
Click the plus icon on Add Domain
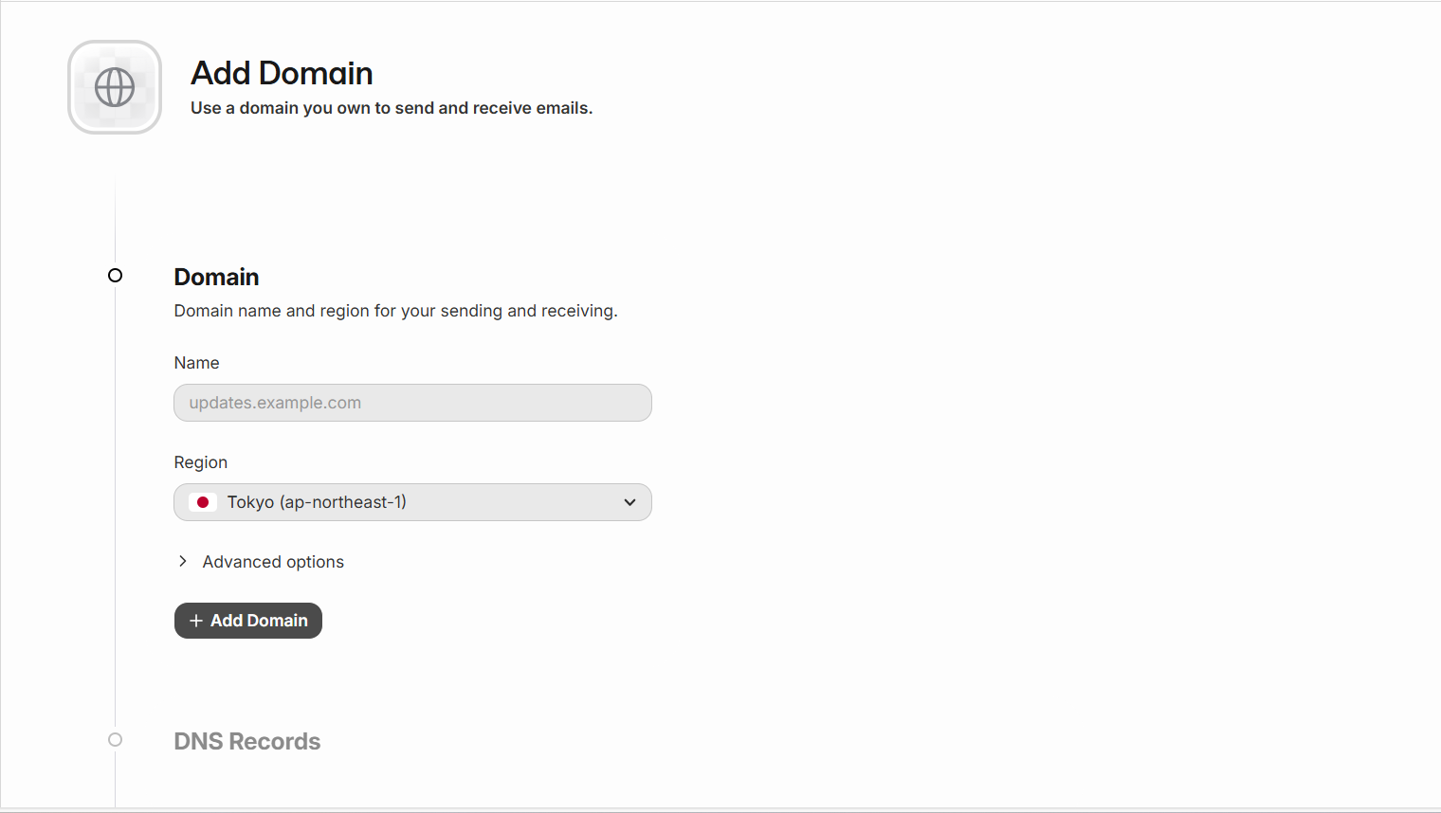click(x=196, y=621)
